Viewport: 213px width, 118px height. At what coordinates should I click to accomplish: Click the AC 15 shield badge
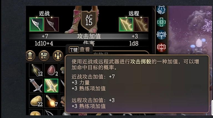(89, 20)
